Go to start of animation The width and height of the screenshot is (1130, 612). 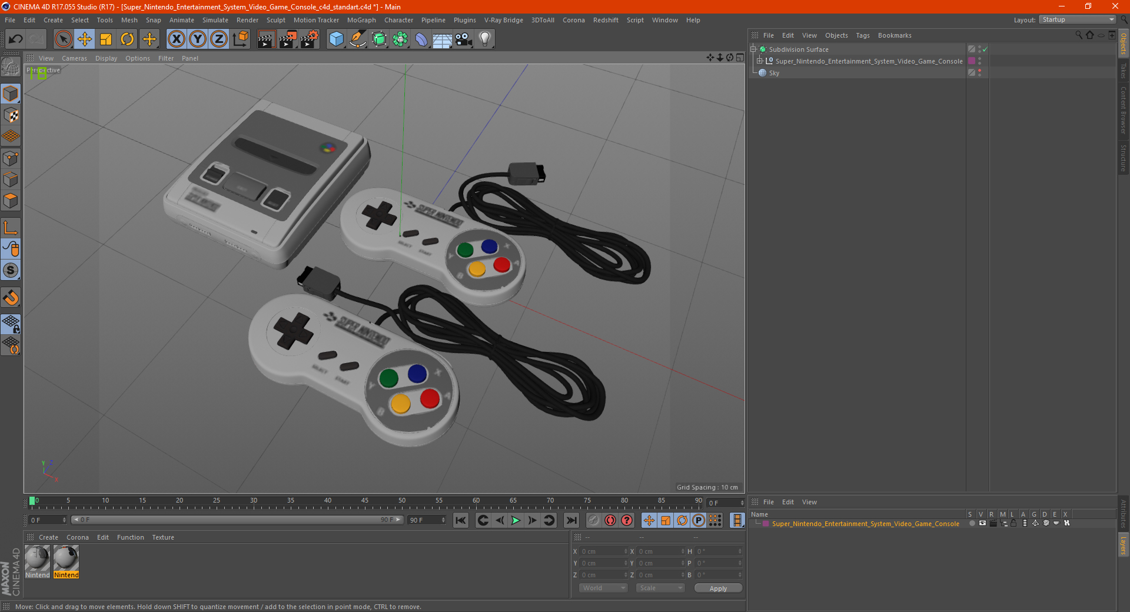[x=461, y=520]
